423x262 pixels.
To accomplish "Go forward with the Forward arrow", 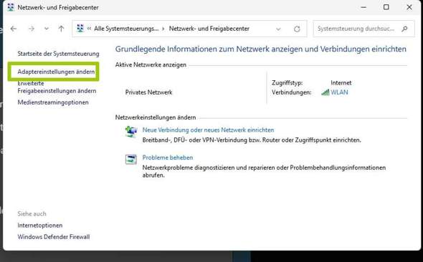I will (32, 29).
